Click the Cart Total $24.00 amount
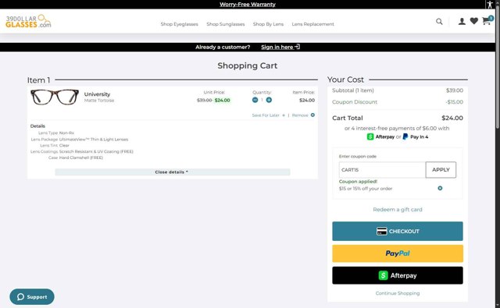The width and height of the screenshot is (500, 308). coord(452,118)
